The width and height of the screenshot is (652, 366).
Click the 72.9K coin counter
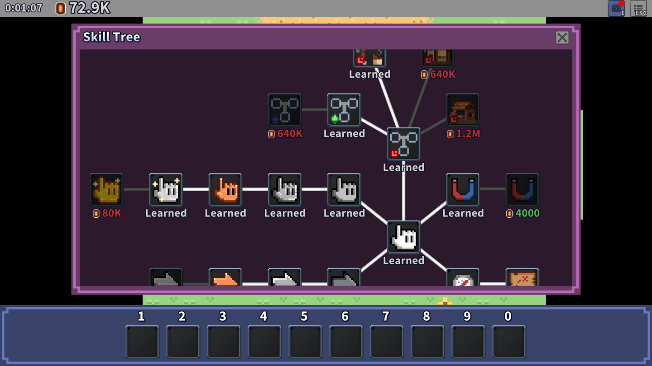point(83,8)
